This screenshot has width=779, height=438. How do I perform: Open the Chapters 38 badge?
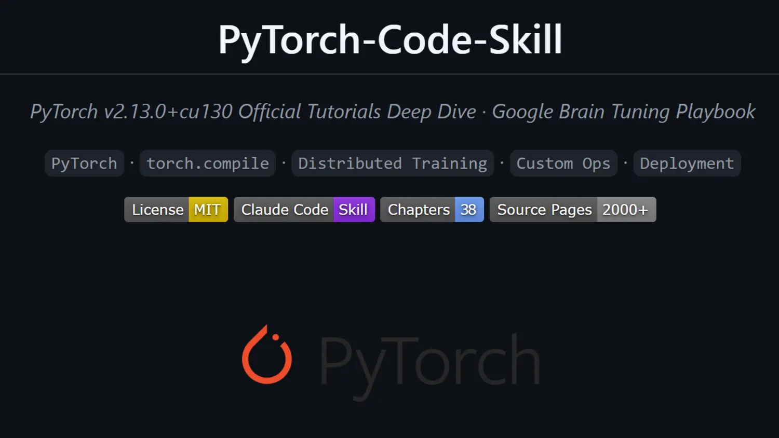(x=432, y=210)
